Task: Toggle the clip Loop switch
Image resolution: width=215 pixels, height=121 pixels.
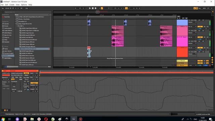Action: [x=34, y=83]
